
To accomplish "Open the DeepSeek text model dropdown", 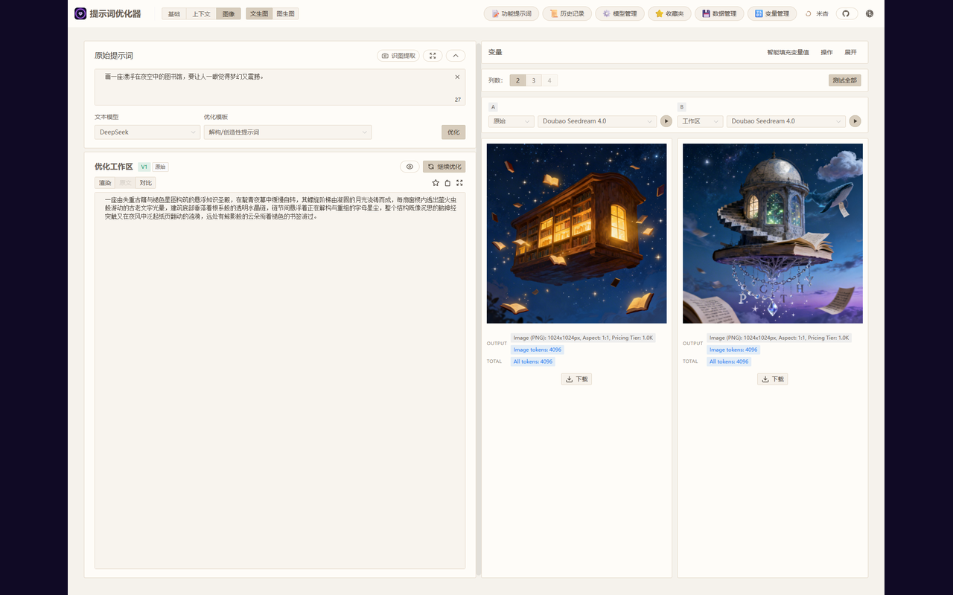I will coord(147,132).
